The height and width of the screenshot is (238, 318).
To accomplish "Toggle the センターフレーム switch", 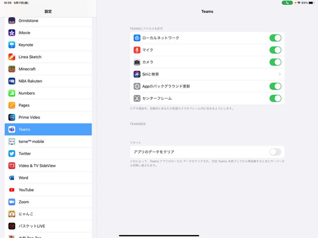I will tap(275, 99).
